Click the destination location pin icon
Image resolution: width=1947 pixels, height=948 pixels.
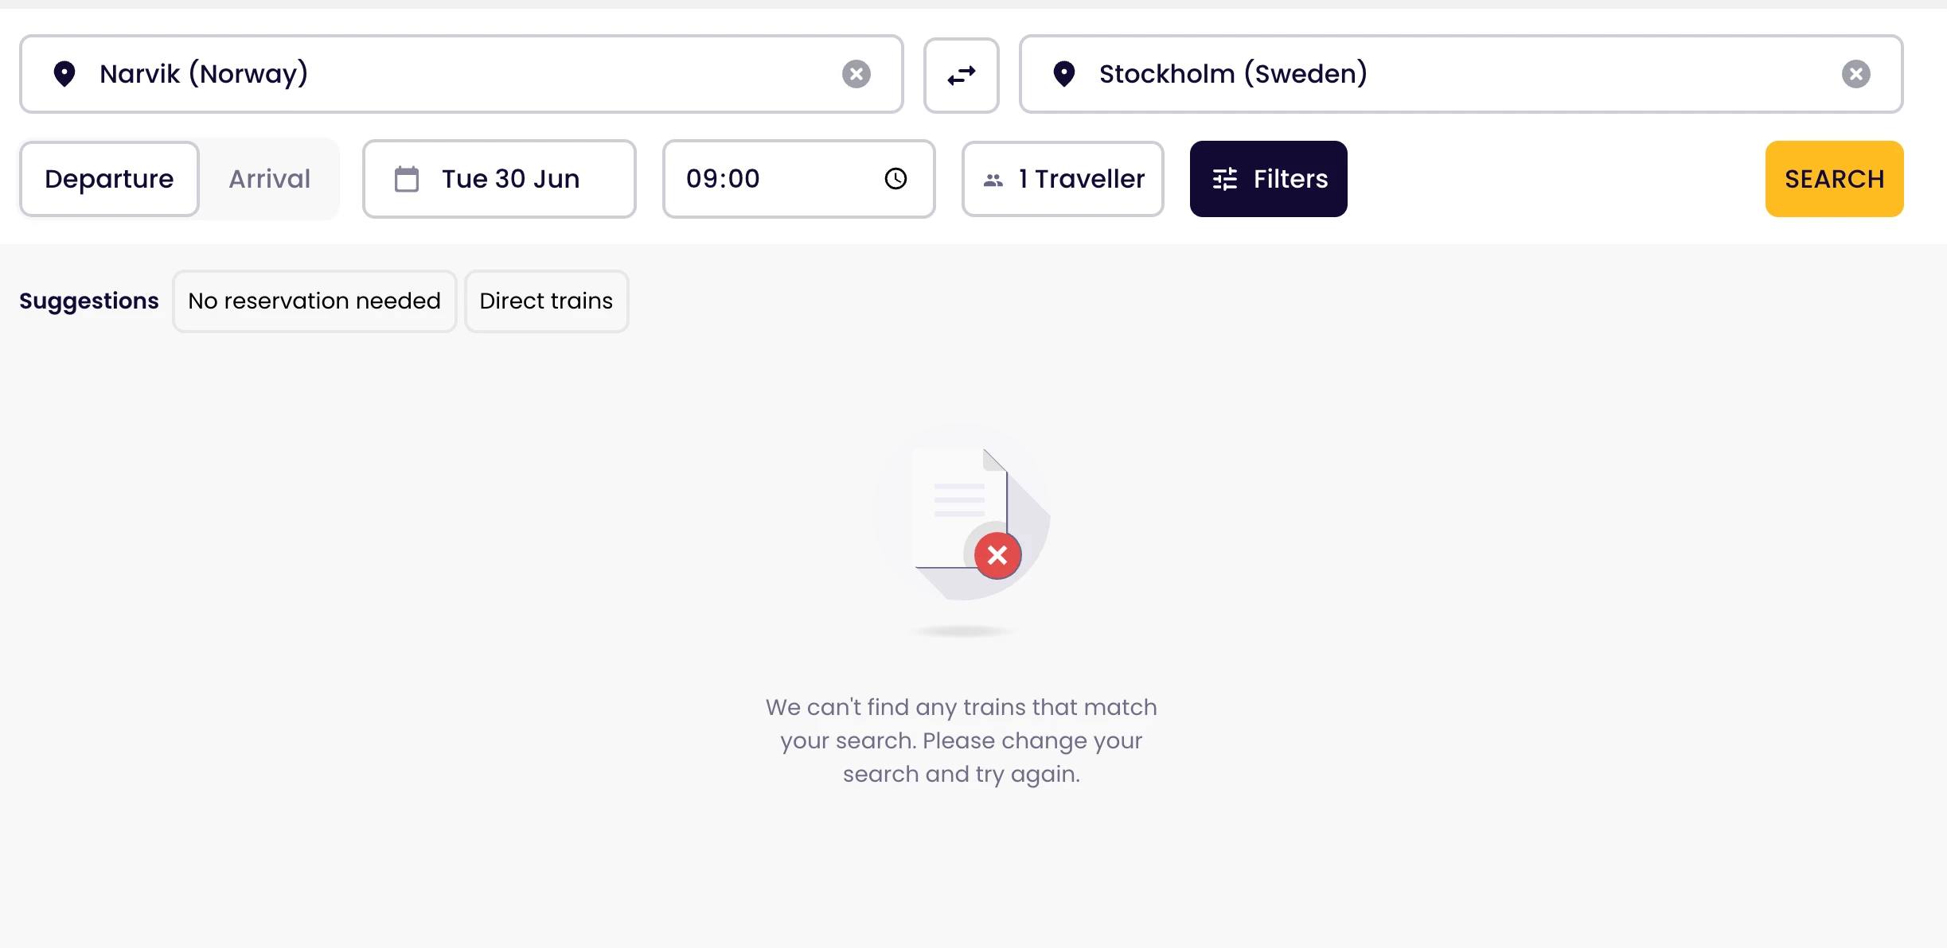point(1063,74)
